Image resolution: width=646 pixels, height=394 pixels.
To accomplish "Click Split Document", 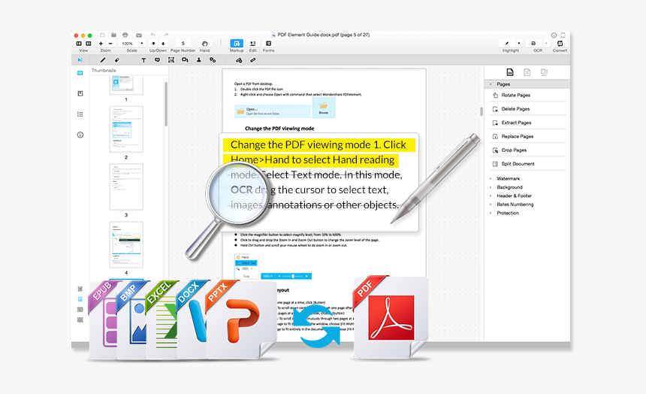I will coord(527,164).
